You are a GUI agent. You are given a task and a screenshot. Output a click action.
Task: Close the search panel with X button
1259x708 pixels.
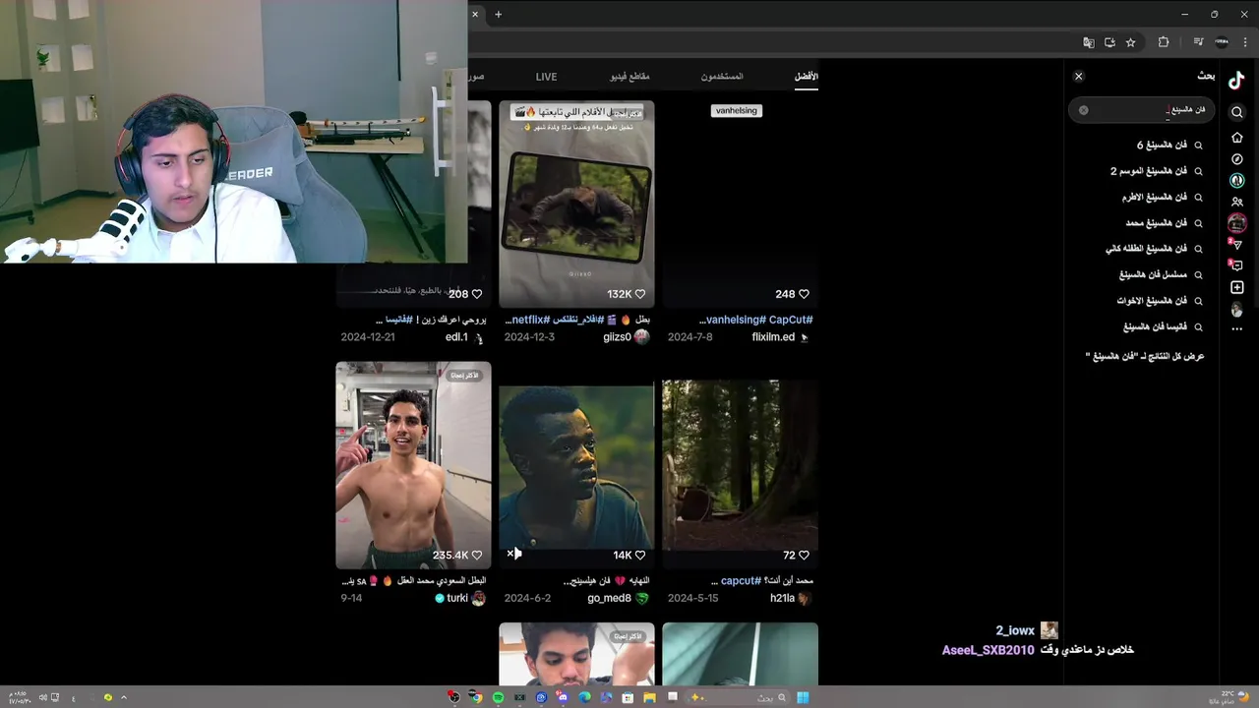(1078, 76)
